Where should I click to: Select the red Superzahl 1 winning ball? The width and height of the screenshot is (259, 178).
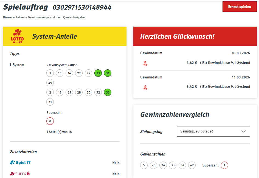224,165
